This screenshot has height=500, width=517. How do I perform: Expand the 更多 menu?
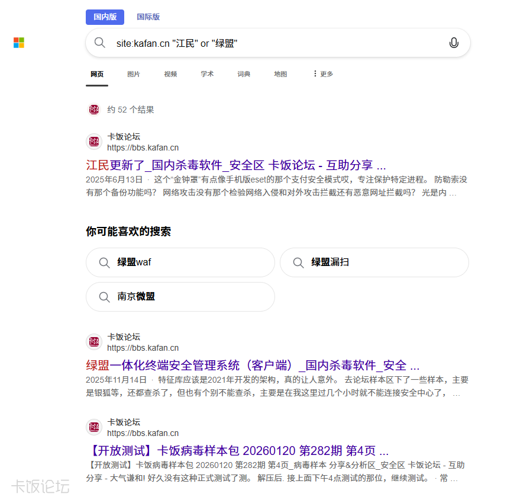pyautogui.click(x=323, y=74)
